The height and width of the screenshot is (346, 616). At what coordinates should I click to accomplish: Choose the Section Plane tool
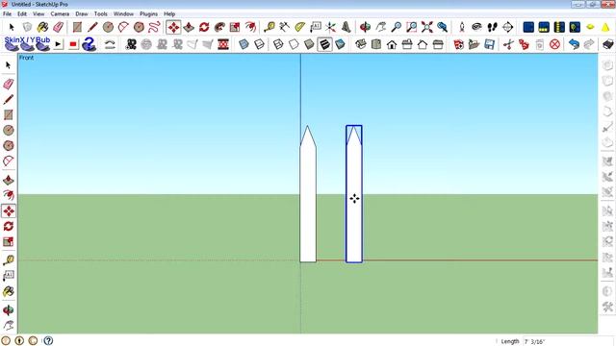coord(507,27)
